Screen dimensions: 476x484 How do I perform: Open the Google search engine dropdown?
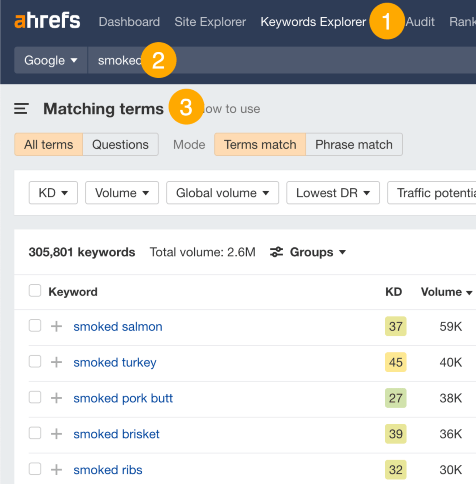pos(50,60)
